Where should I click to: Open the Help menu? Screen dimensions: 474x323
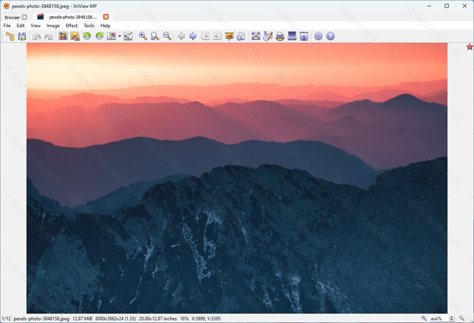click(x=105, y=26)
